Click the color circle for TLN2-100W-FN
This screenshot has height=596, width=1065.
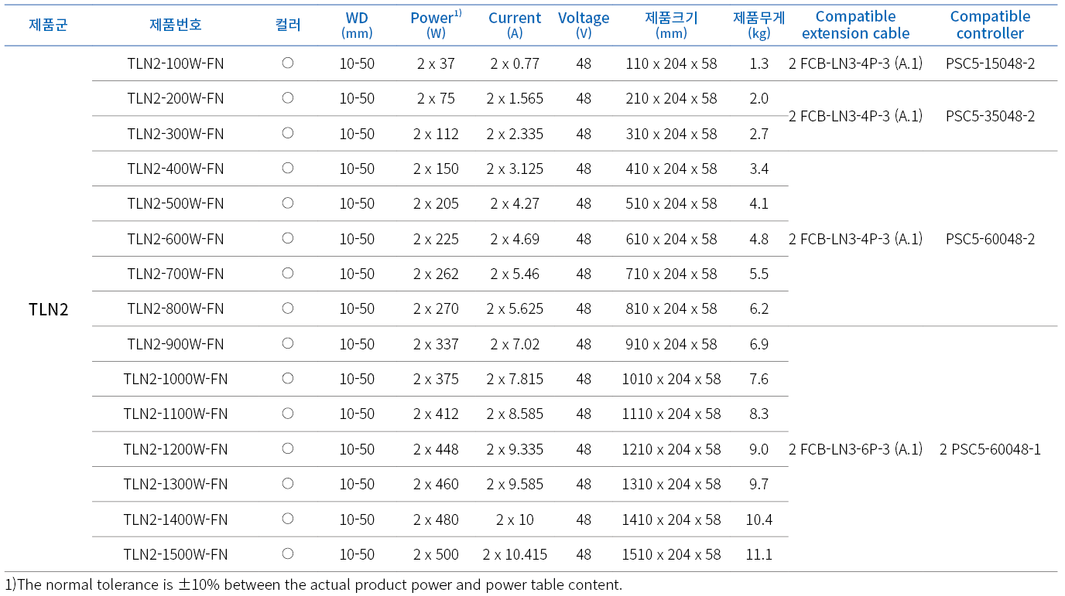click(288, 63)
